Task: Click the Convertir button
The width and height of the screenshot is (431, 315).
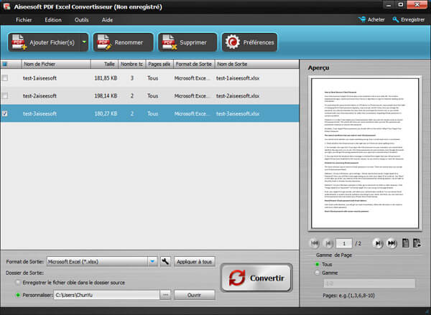Action: point(256,278)
